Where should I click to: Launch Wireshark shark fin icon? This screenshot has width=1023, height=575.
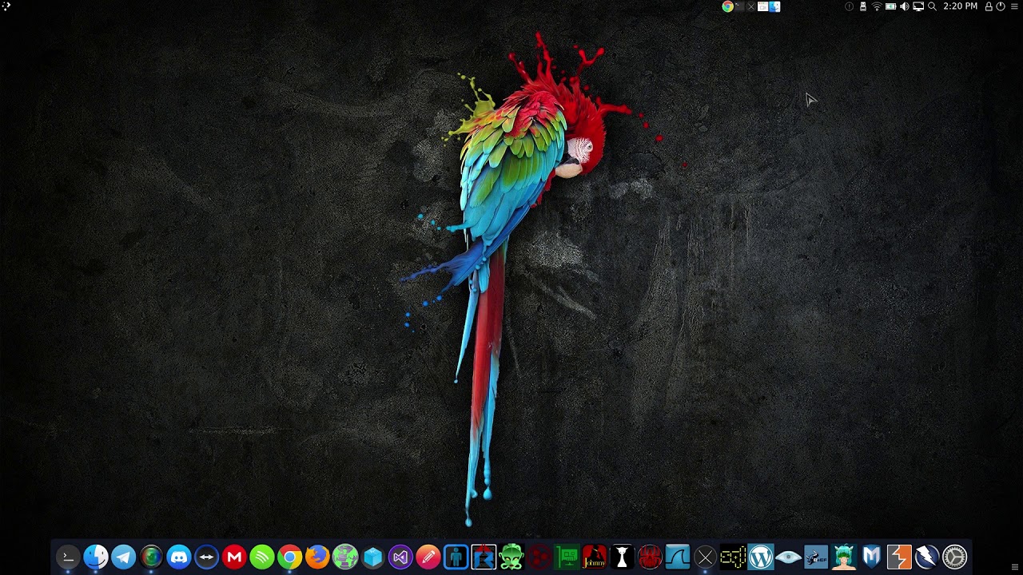click(678, 557)
